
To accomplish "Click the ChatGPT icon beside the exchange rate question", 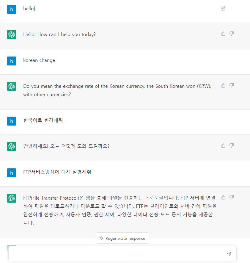I will coord(12,86).
